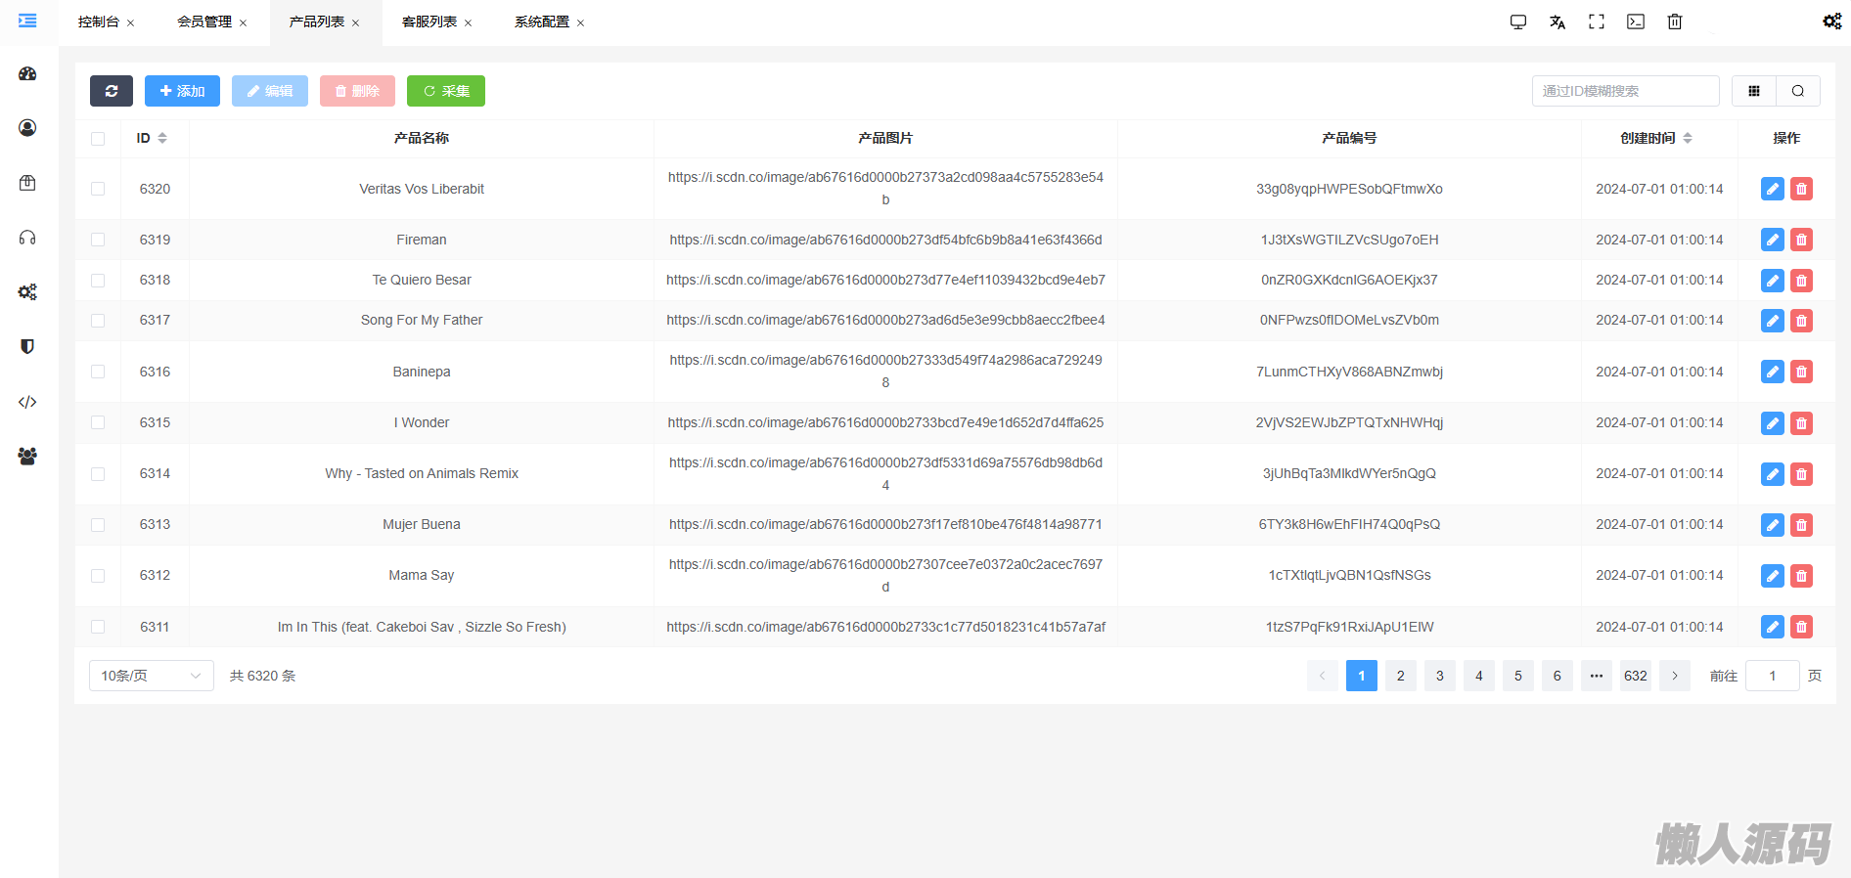The width and height of the screenshot is (1851, 878).
Task: Sort the table by ID column
Action: [x=161, y=139]
